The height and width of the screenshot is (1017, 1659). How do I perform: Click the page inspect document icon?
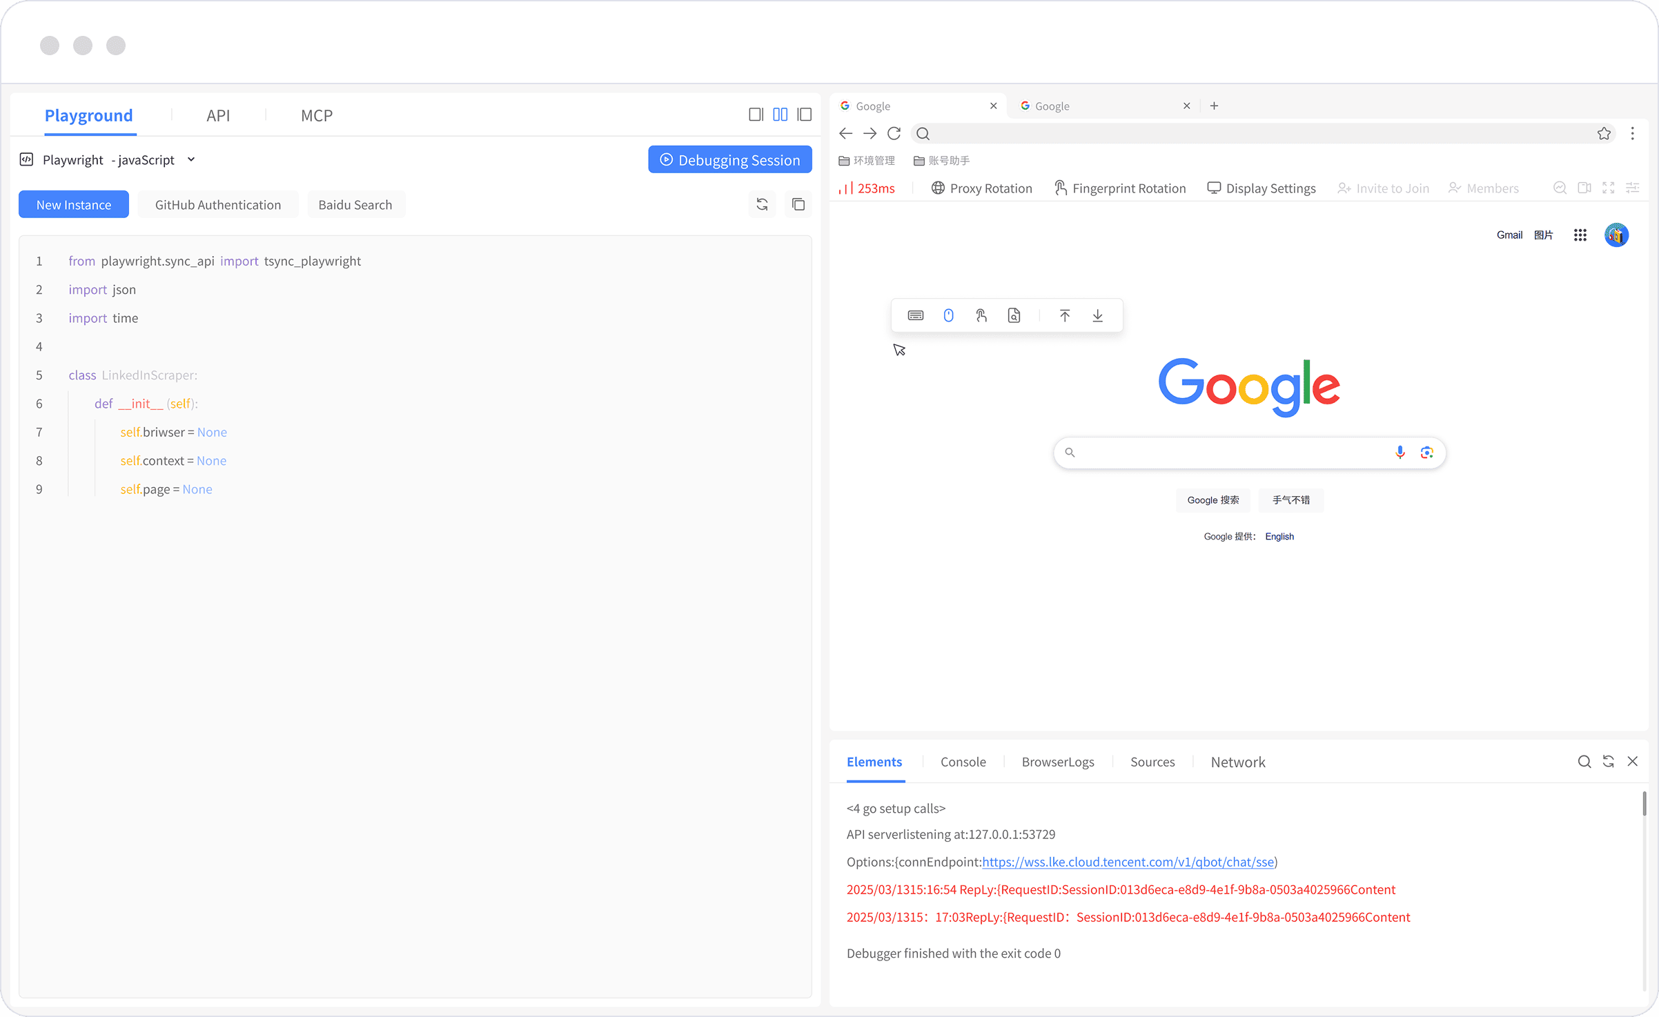pos(1014,315)
